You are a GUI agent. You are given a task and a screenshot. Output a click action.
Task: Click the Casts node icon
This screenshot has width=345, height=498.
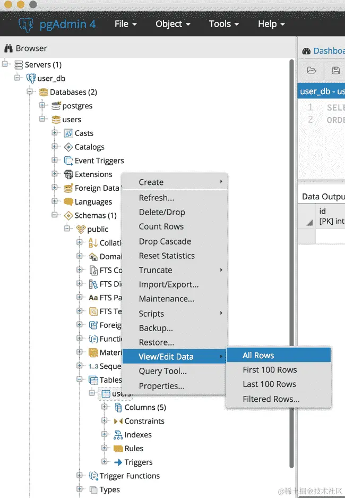[68, 133]
